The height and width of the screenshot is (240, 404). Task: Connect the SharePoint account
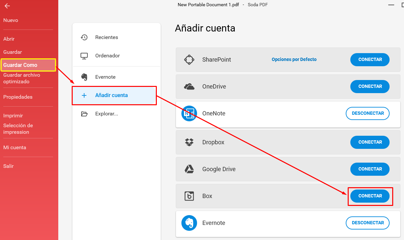[370, 60]
